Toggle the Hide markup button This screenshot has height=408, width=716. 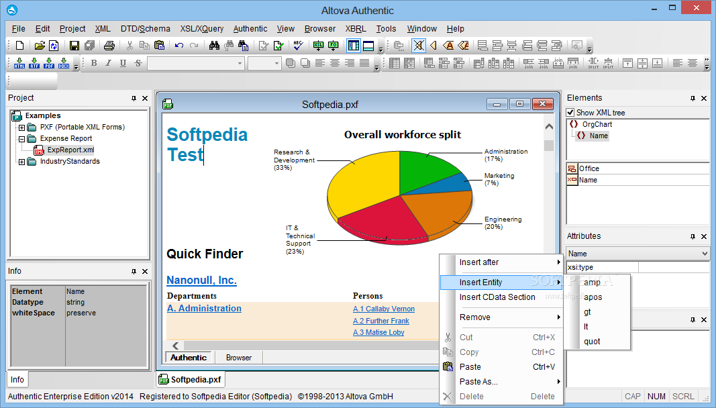click(x=419, y=45)
